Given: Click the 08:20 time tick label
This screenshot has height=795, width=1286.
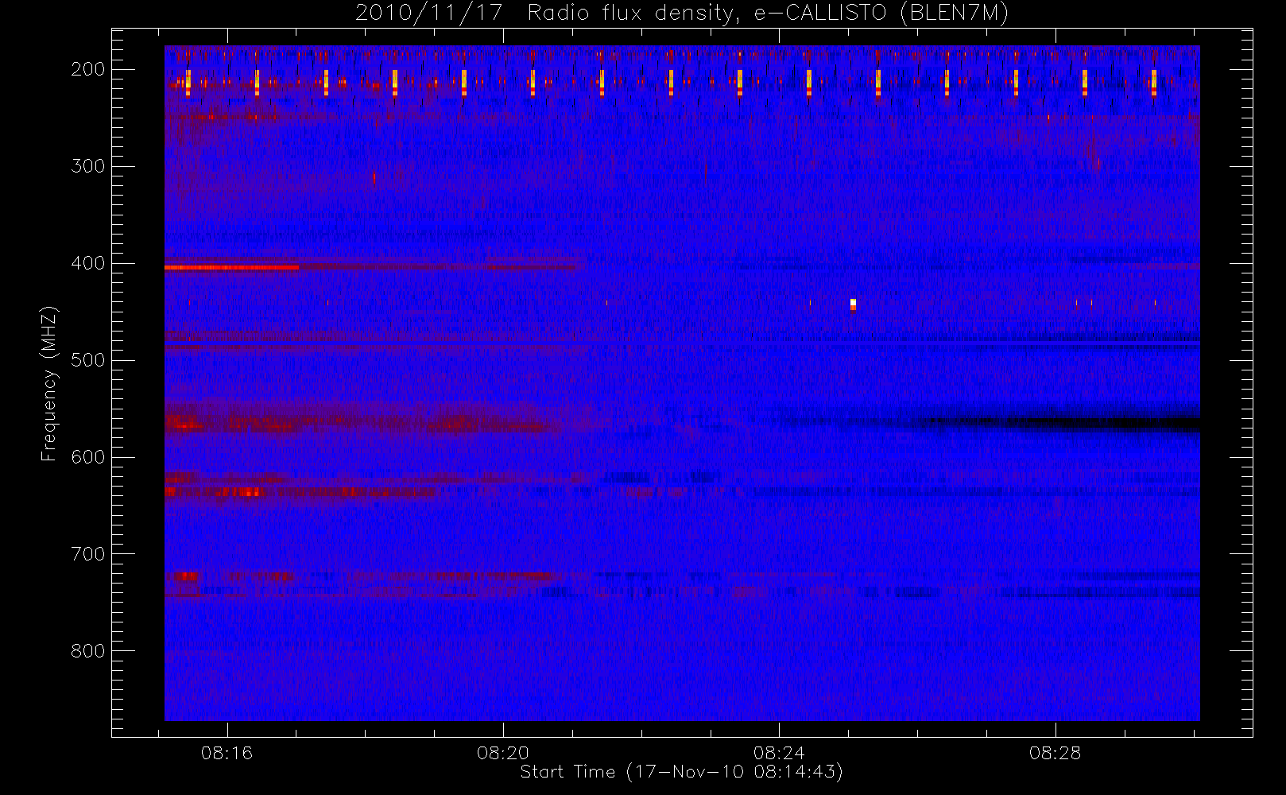Looking at the screenshot, I should [503, 753].
